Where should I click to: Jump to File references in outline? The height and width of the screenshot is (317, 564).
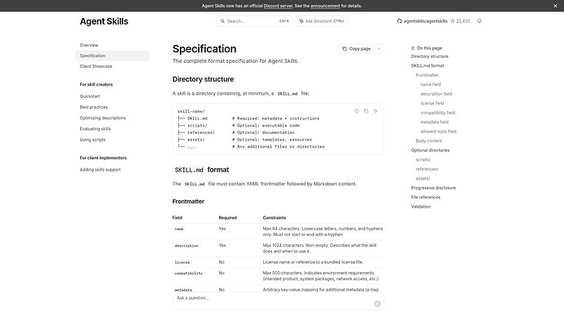(426, 198)
